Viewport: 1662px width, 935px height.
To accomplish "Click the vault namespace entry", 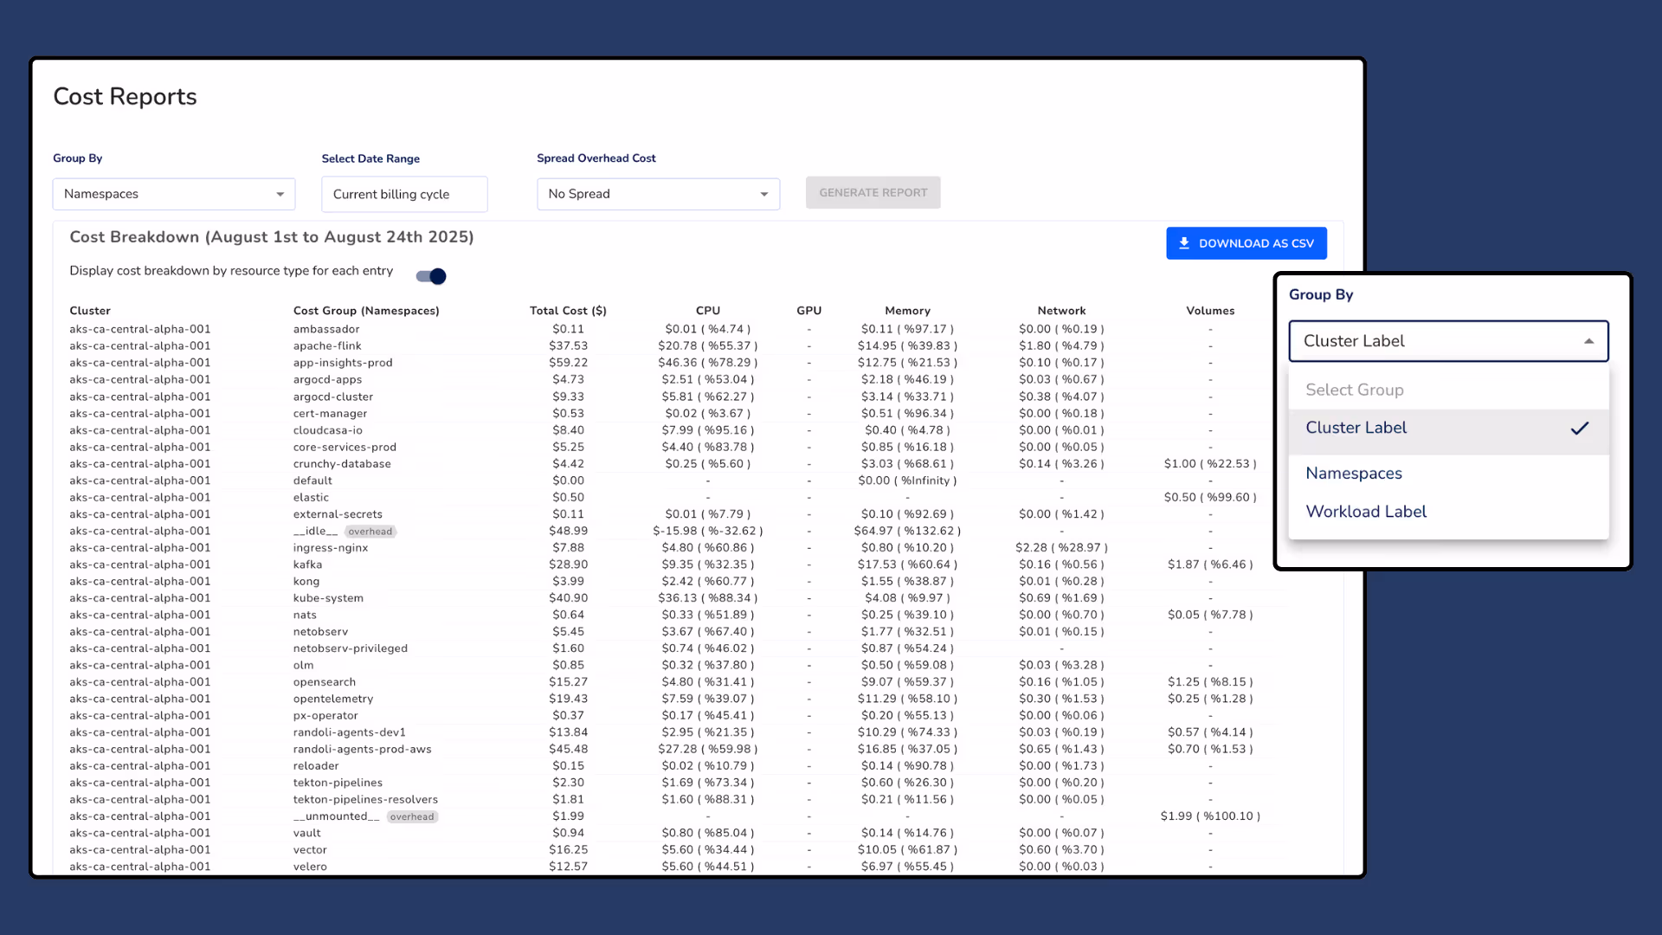I will pyautogui.click(x=306, y=833).
